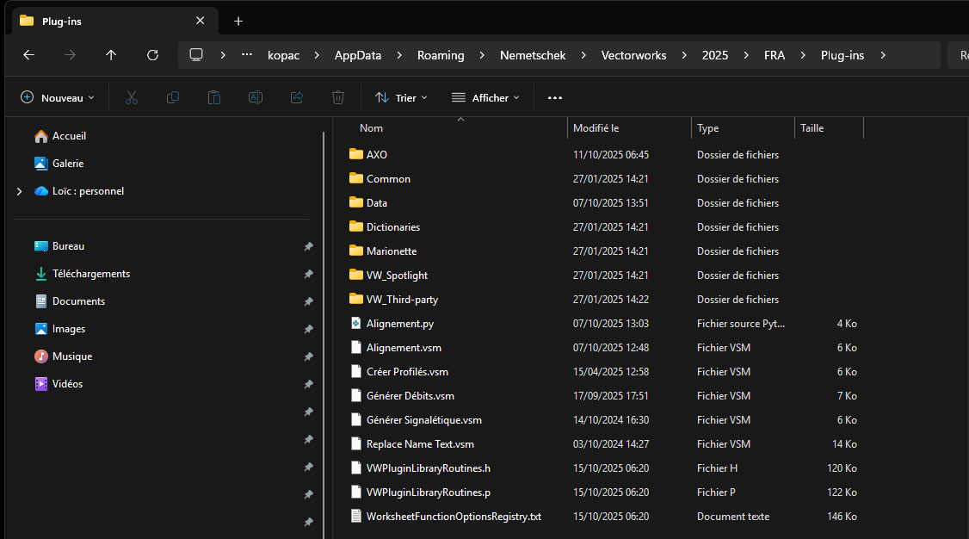Click the Paste clipboard icon
Viewport: 969px width, 539px height.
214,97
